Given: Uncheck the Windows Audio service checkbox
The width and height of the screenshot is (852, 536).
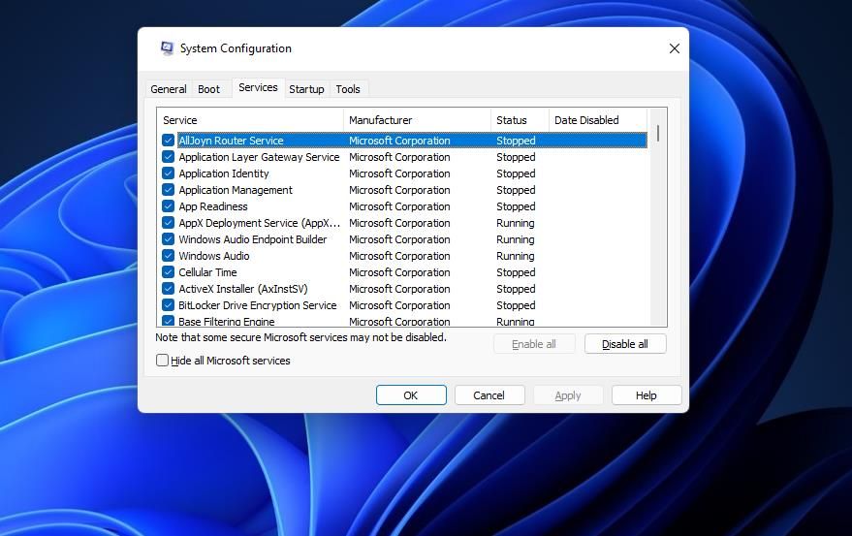Looking at the screenshot, I should 168,256.
